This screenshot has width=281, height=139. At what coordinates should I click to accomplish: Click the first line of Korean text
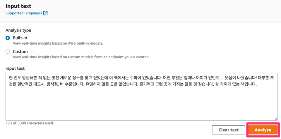click(141, 78)
